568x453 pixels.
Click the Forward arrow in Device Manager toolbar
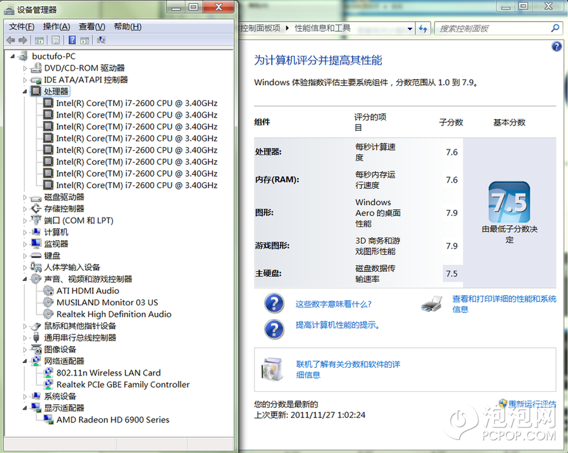(x=23, y=40)
